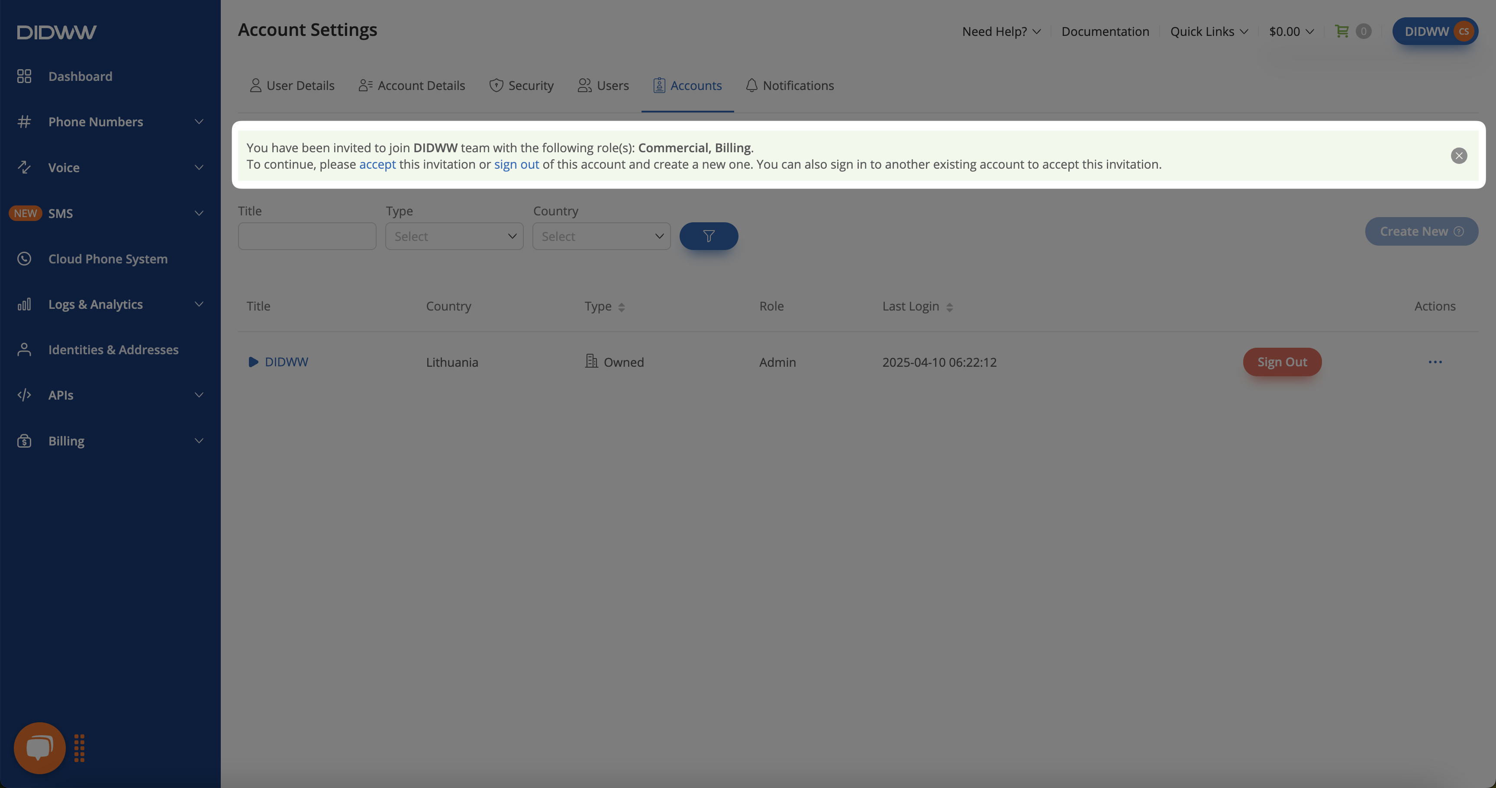1496x788 pixels.
Task: Open the $0.00 balance dropdown
Action: pos(1291,31)
